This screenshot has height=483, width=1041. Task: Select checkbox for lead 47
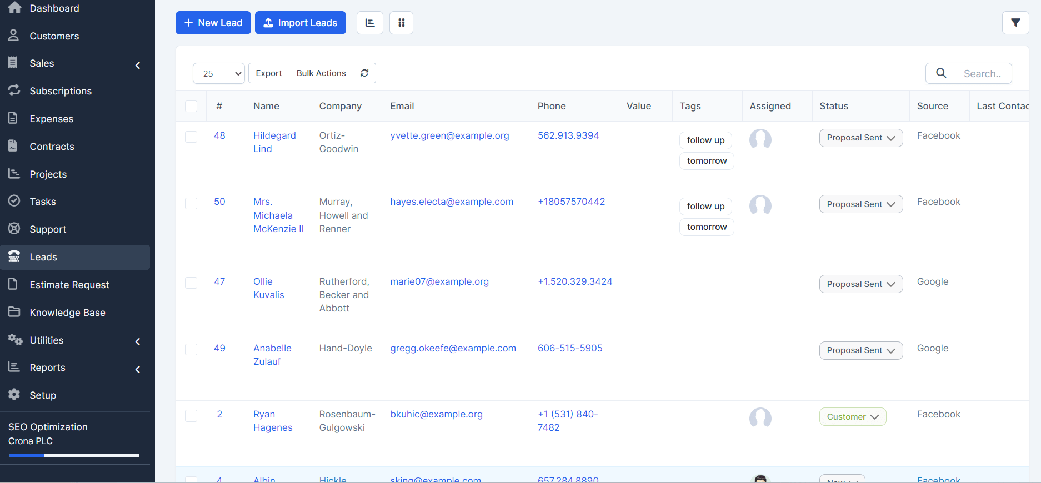tap(191, 283)
